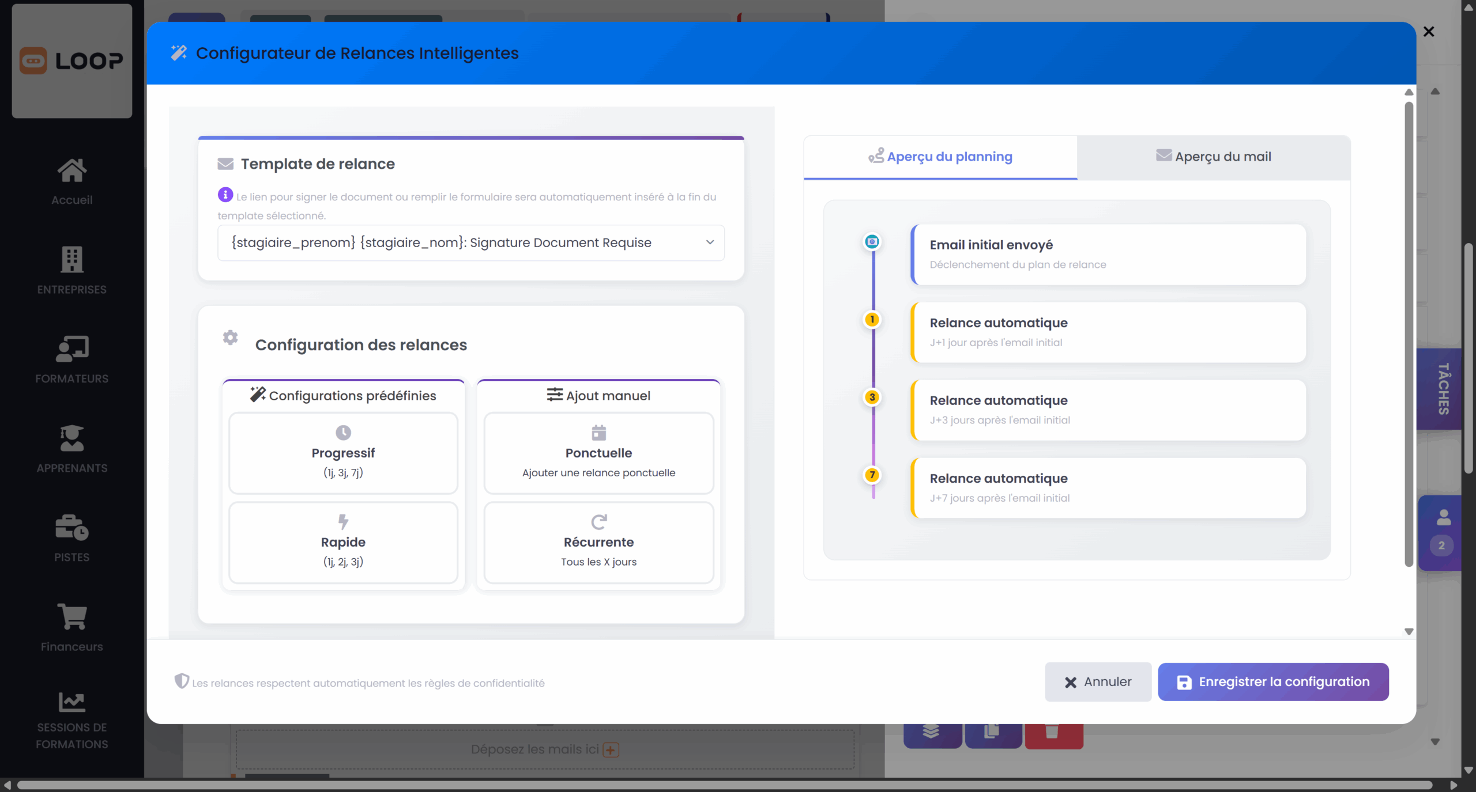Open the relance template dropdown
Viewport: 1476px width, 792px height.
coord(470,242)
